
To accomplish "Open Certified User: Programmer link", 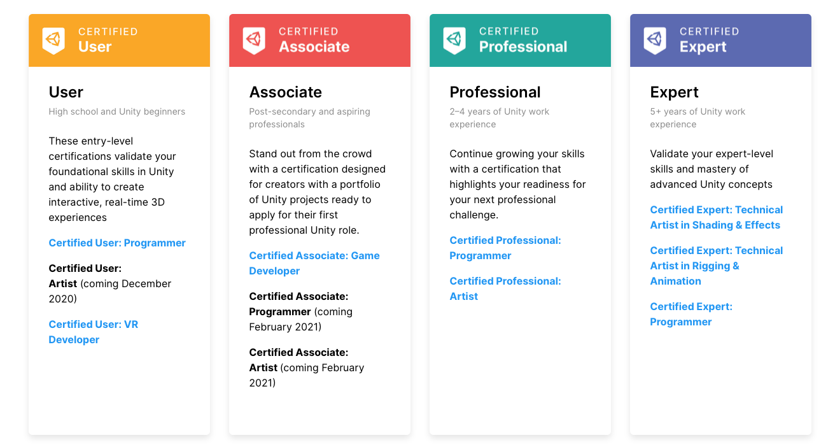I will 117,243.
